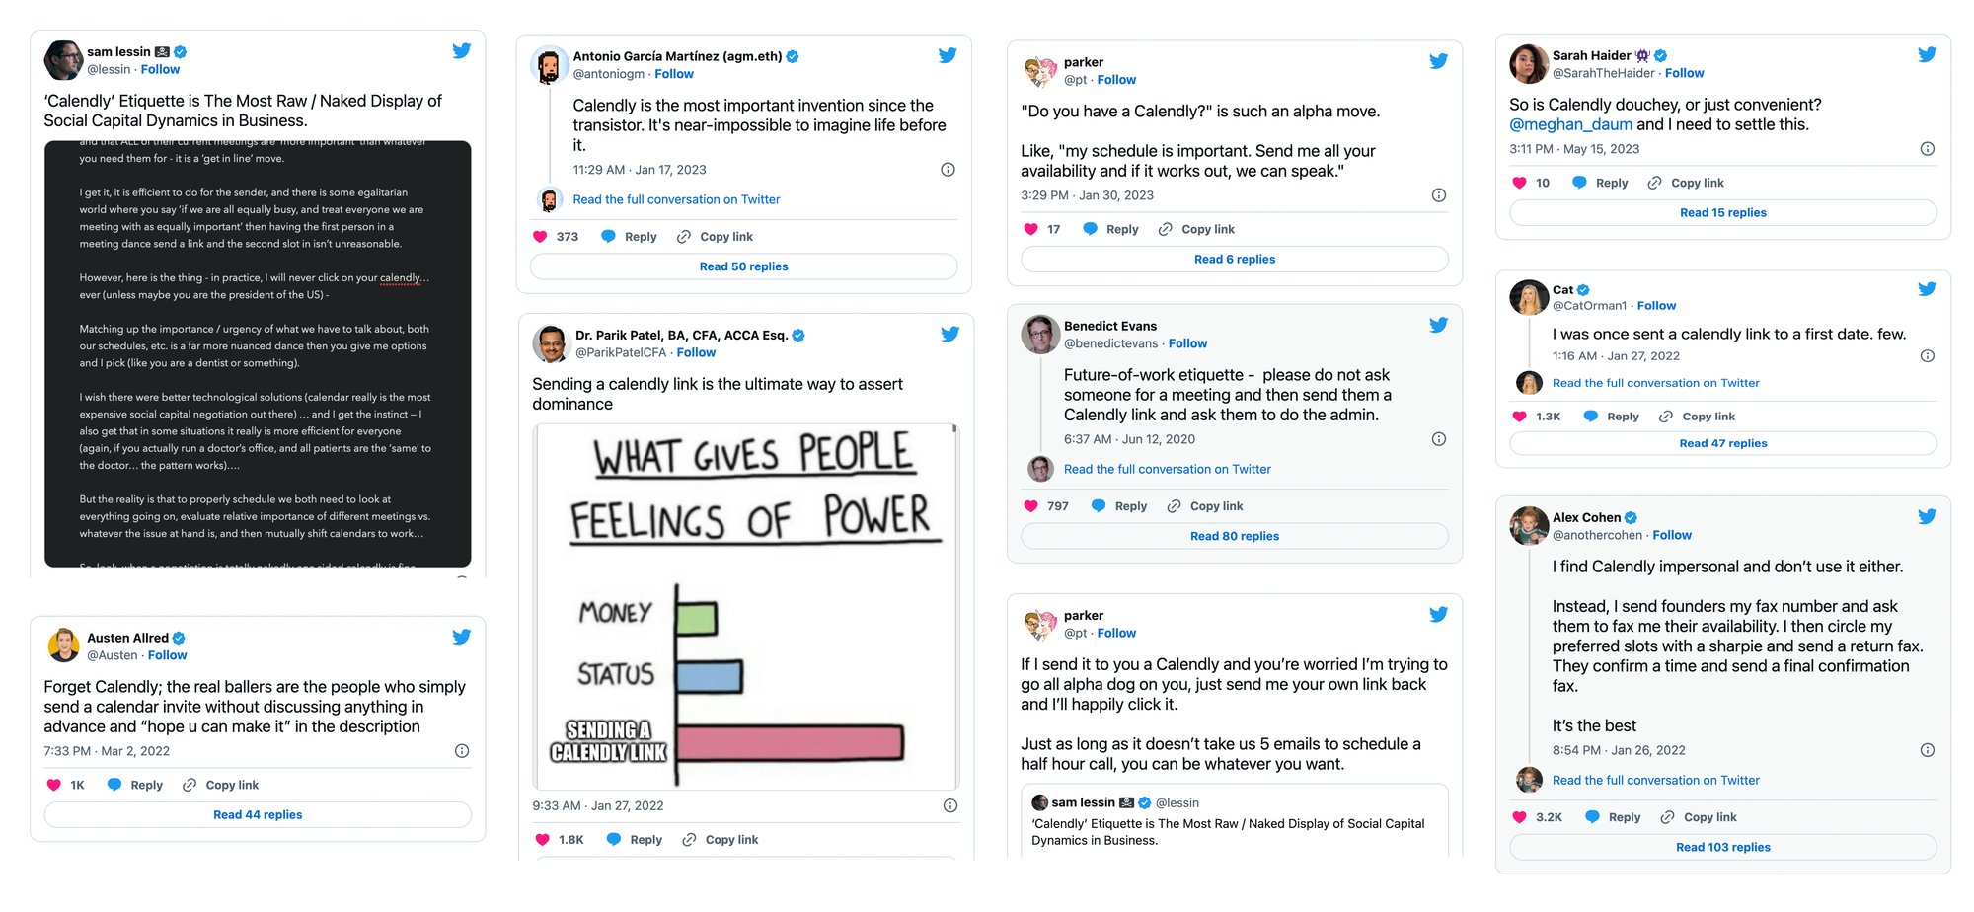Image resolution: width=1974 pixels, height=912 pixels.
Task: Reply to Dr. Parik Patel's tweet
Action: point(634,840)
